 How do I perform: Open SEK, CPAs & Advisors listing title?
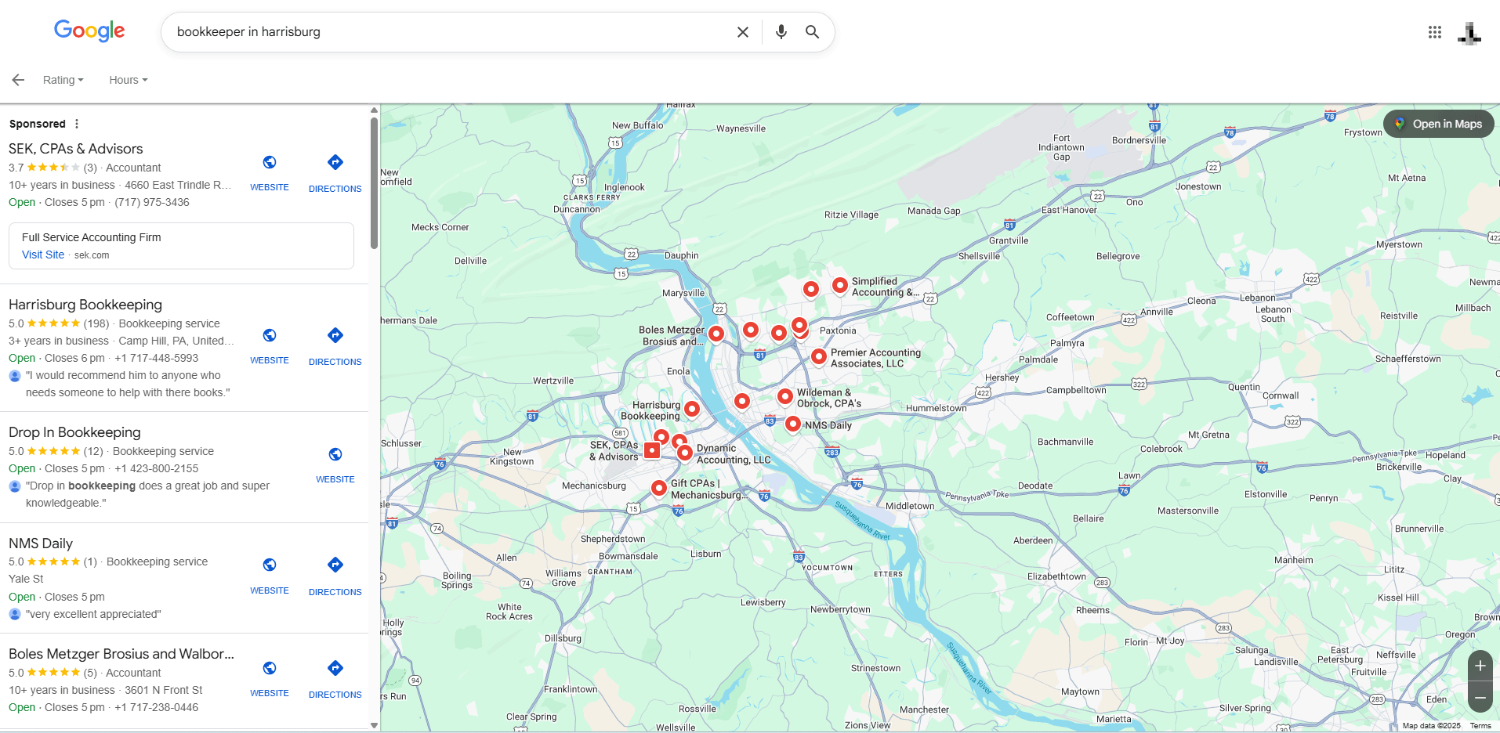(x=76, y=149)
